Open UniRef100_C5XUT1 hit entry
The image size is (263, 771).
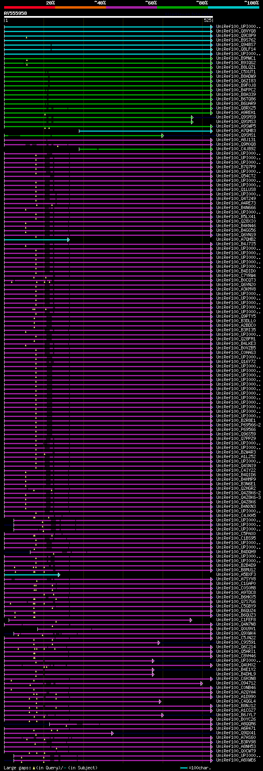click(236, 72)
